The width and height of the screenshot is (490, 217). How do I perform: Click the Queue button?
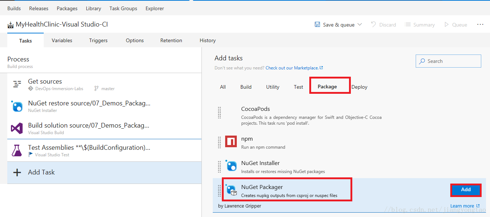point(455,24)
